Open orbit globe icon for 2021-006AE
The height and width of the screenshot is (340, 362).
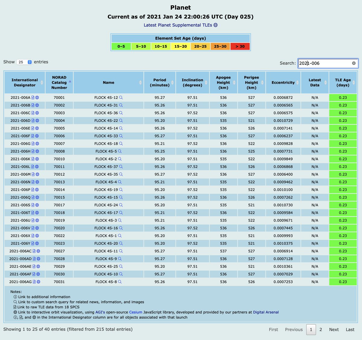[x=38, y=266]
